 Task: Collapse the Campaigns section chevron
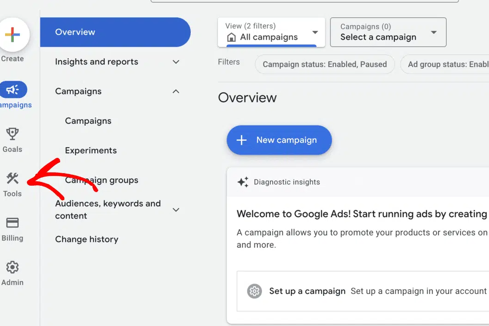tap(176, 91)
